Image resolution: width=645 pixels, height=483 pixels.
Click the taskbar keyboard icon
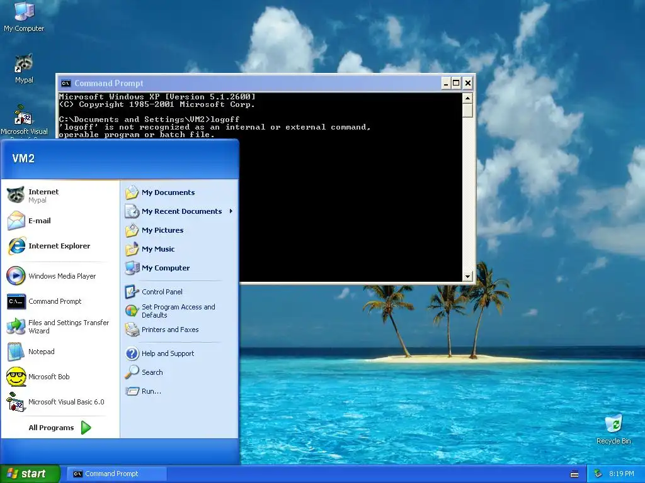(574, 474)
